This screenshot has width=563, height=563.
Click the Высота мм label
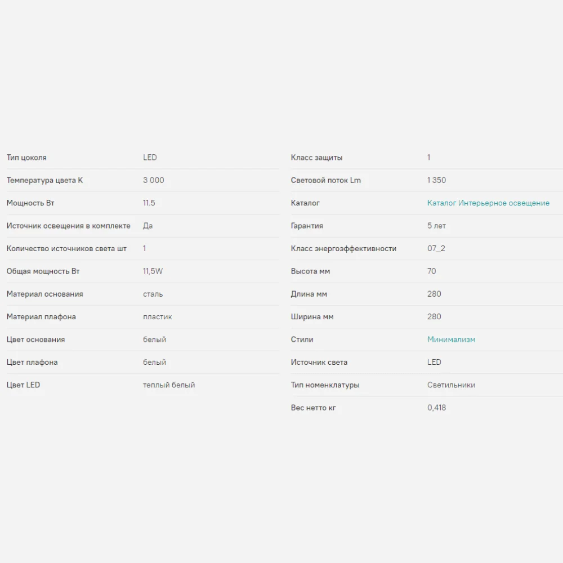310,271
